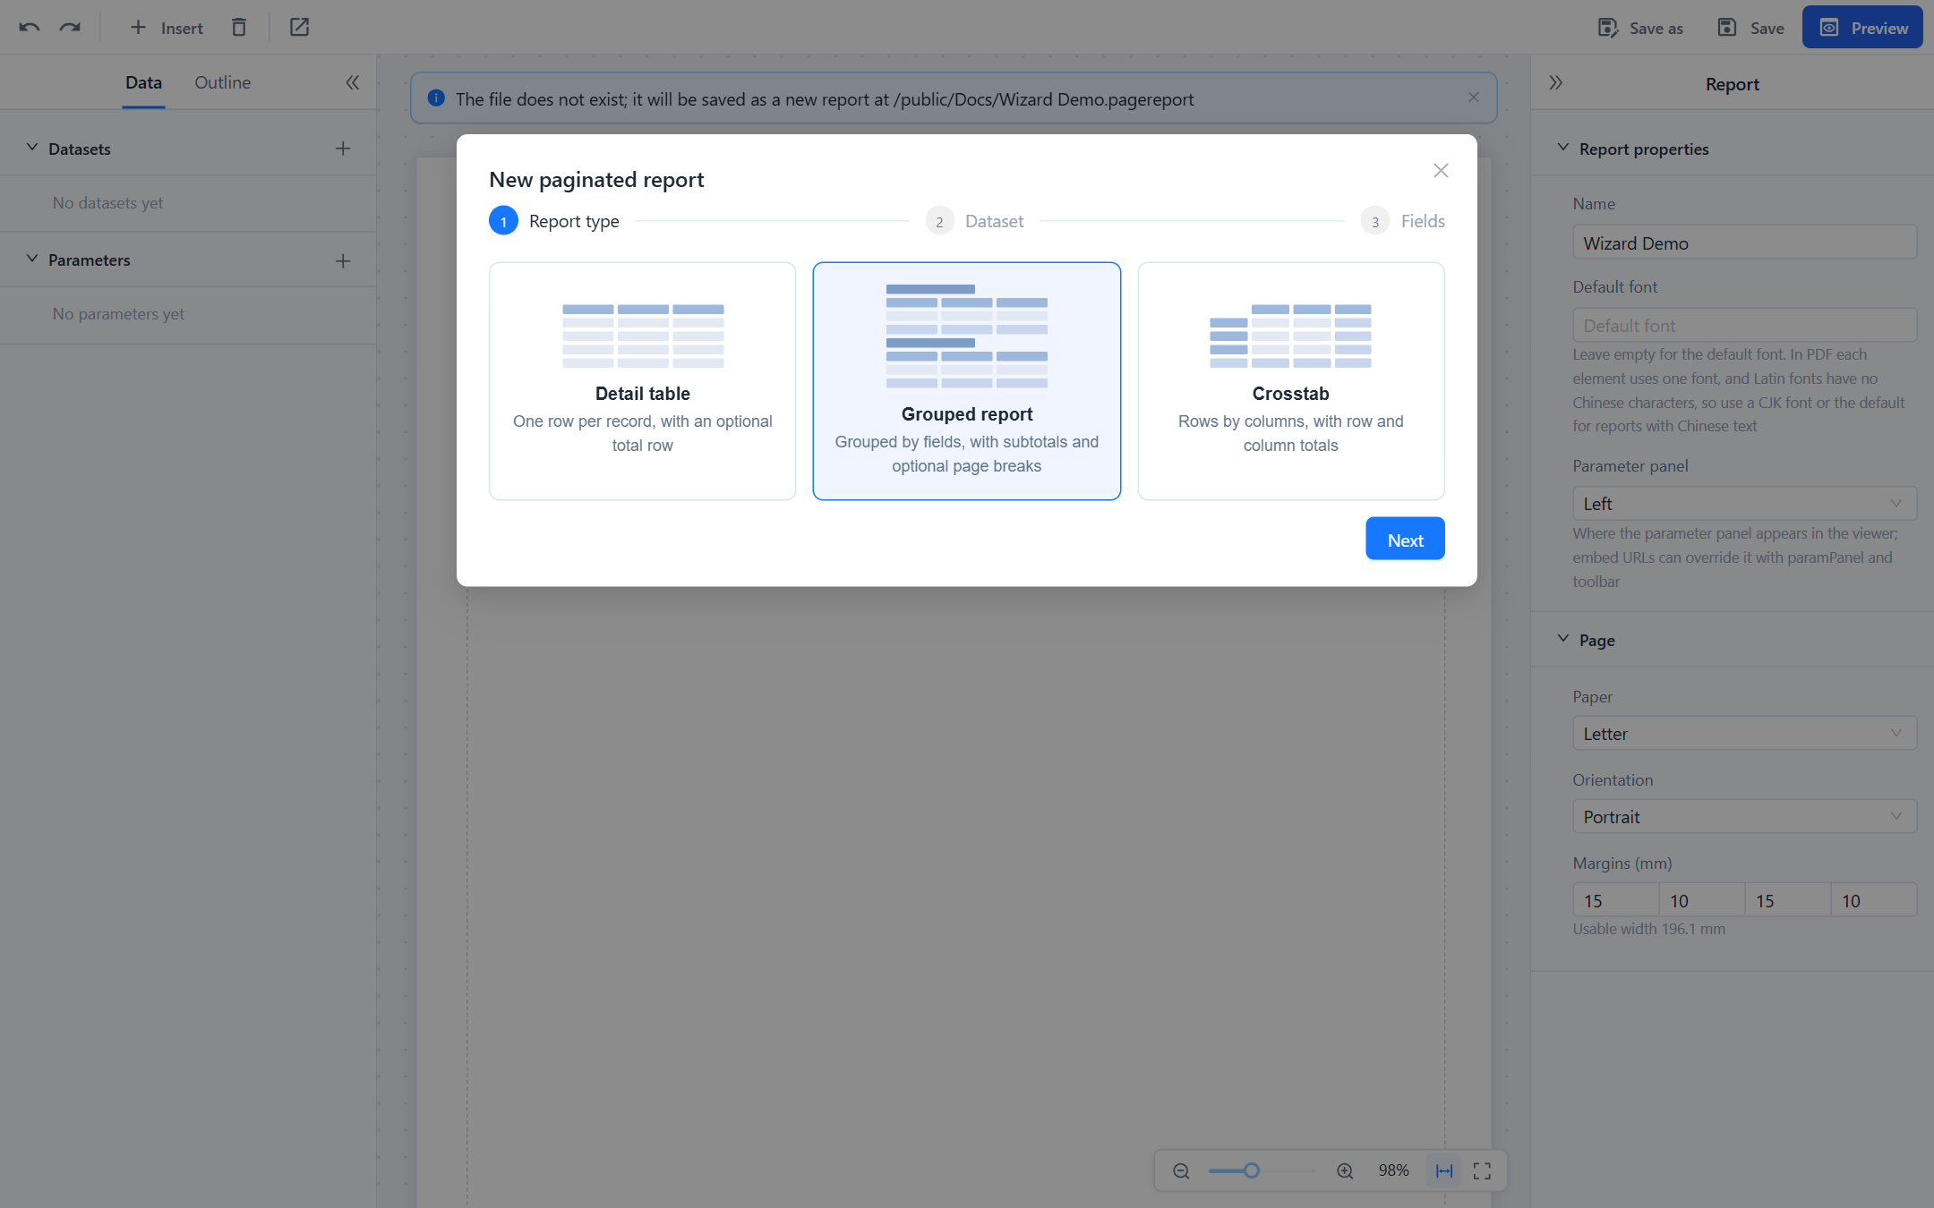Collapse the left data panel

tap(353, 82)
